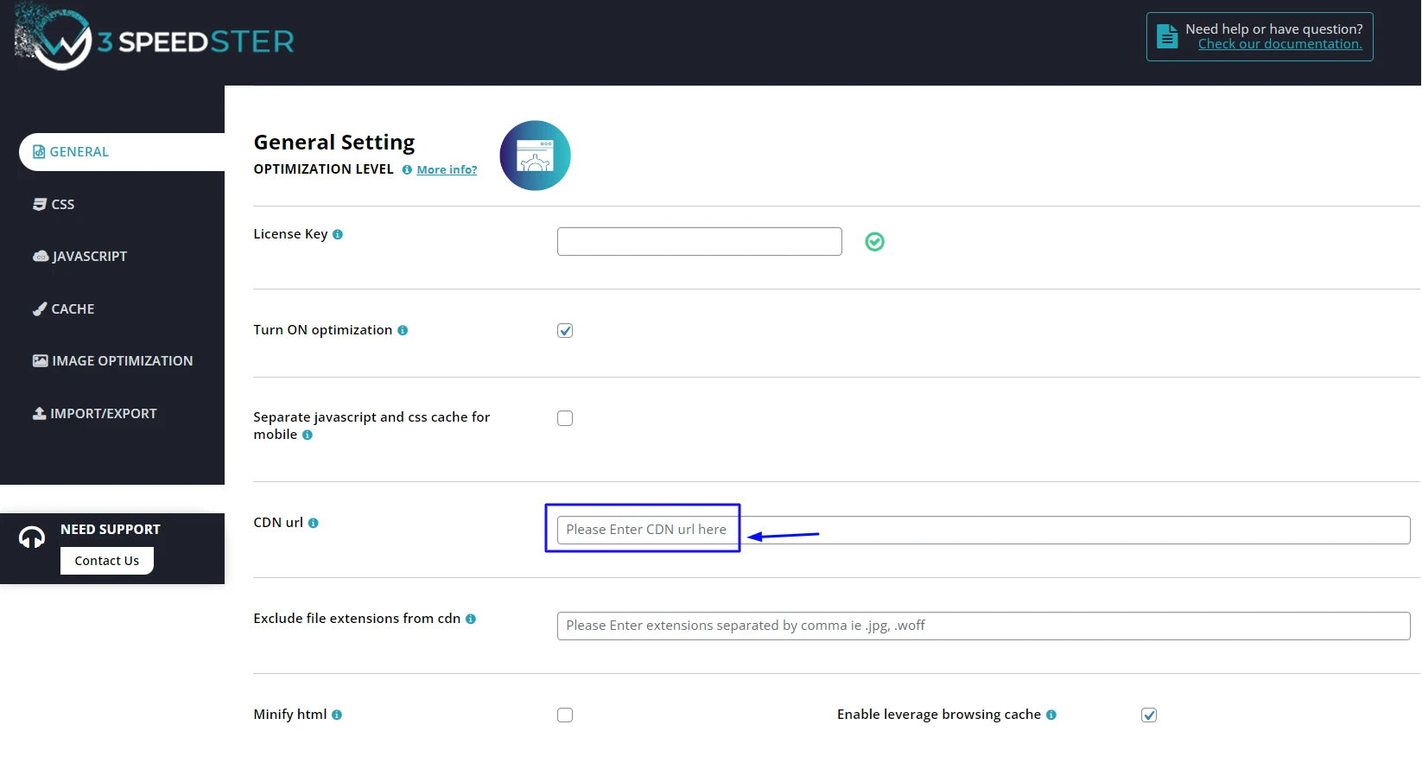Focus the License Key input field

[x=699, y=242]
